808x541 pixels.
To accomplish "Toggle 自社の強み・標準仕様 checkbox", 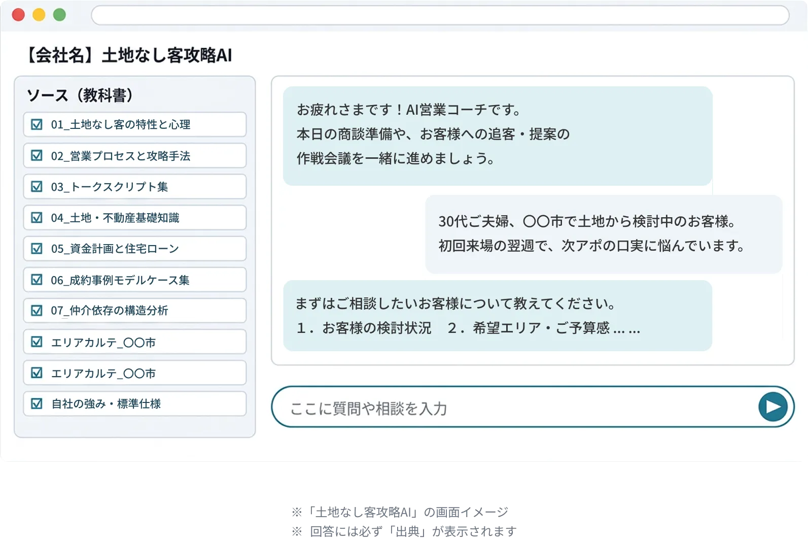I will tap(37, 403).
